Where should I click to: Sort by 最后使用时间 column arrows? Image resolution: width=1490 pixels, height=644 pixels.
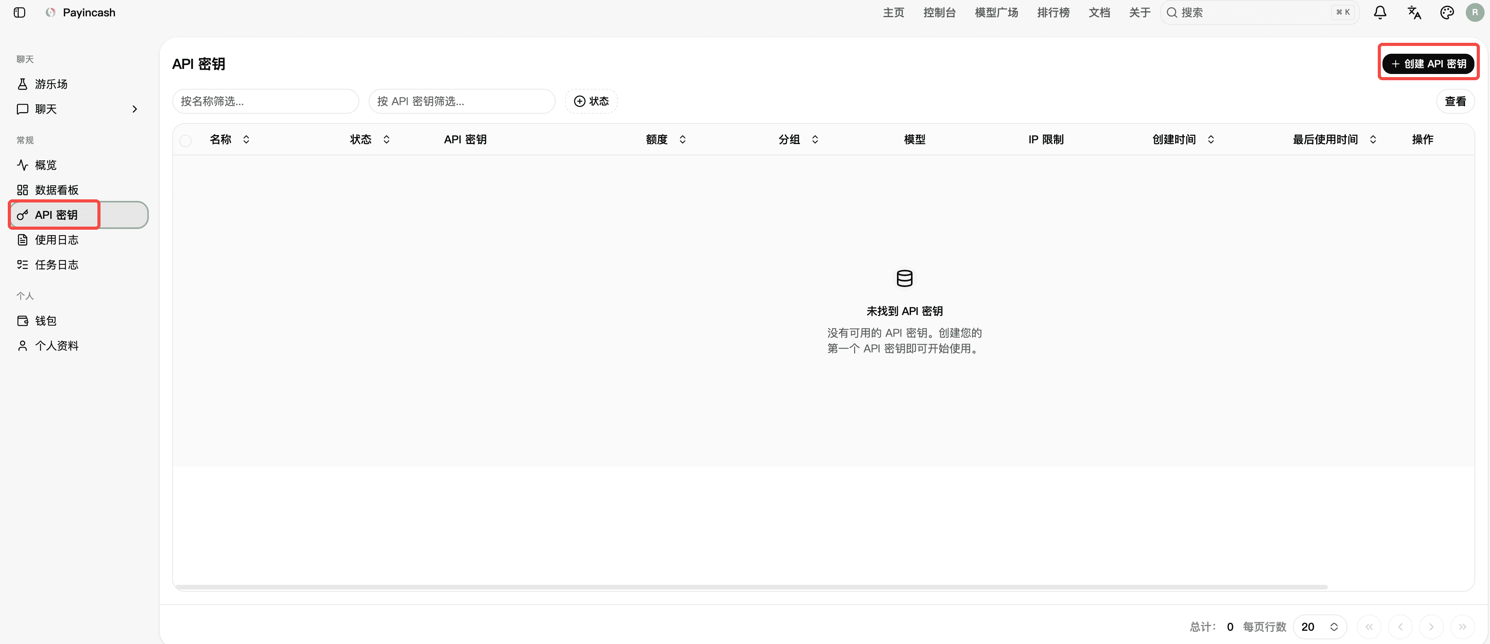1373,139
